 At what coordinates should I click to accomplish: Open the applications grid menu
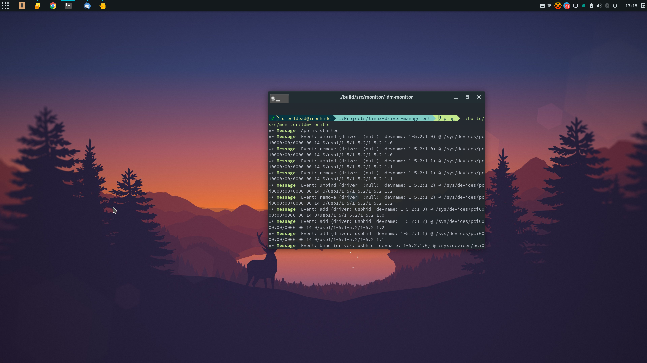[x=5, y=6]
